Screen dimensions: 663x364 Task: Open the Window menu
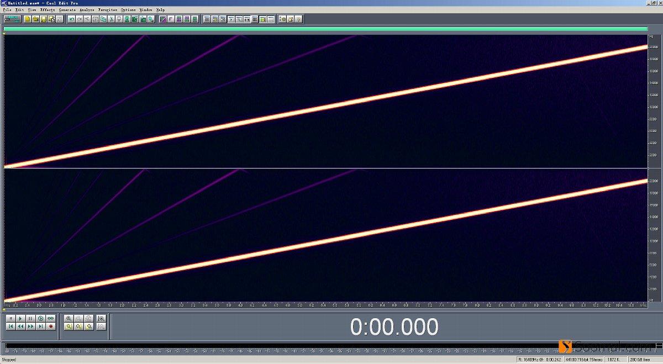pyautogui.click(x=146, y=10)
